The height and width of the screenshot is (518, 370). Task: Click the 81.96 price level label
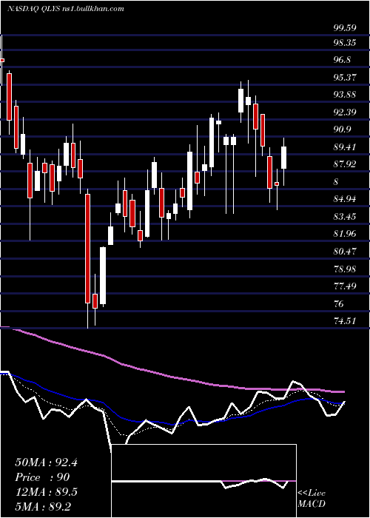(x=345, y=234)
